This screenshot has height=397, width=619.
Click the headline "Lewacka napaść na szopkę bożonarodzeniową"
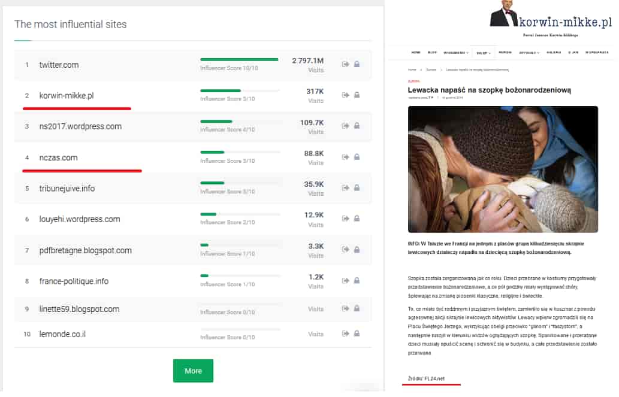[489, 90]
